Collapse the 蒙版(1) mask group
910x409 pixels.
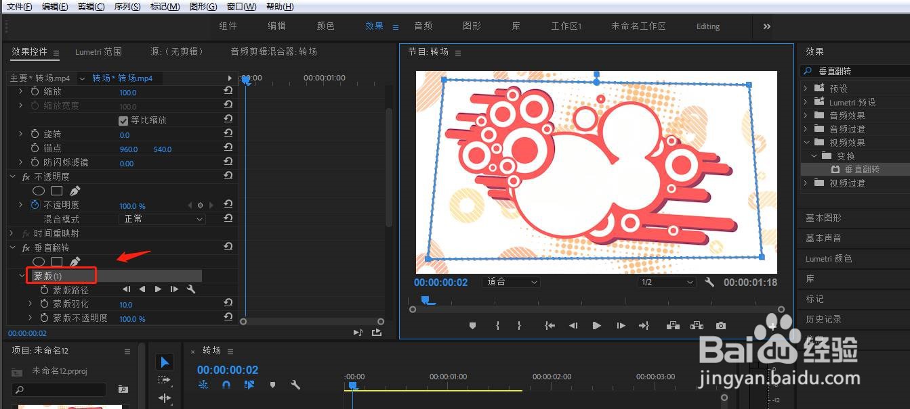[21, 276]
